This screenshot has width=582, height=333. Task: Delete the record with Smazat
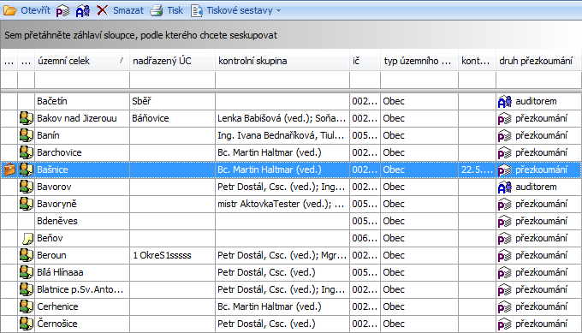click(121, 10)
